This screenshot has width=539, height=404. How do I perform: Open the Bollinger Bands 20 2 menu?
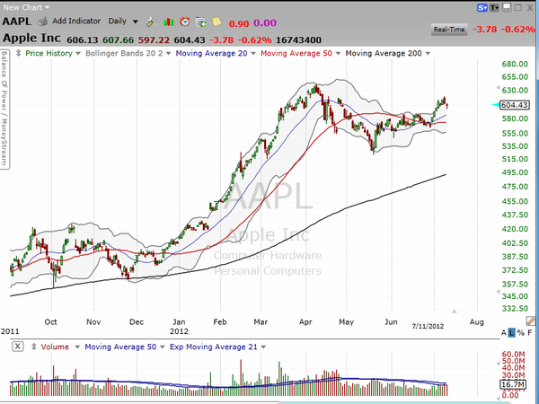pyautogui.click(x=168, y=54)
